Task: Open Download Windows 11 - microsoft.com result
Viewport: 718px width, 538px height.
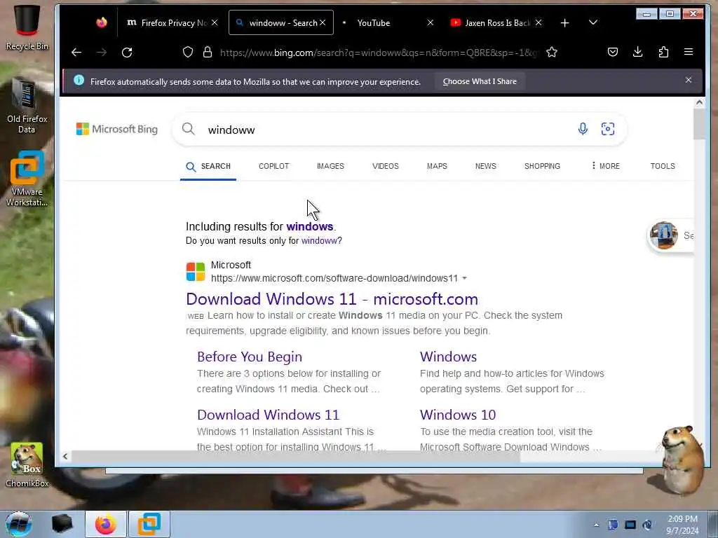Action: click(x=332, y=298)
